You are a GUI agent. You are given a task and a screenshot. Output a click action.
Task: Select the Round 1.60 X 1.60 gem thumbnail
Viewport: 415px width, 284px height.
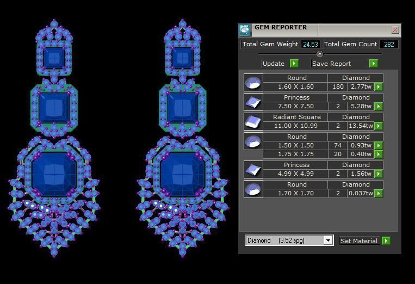click(253, 82)
